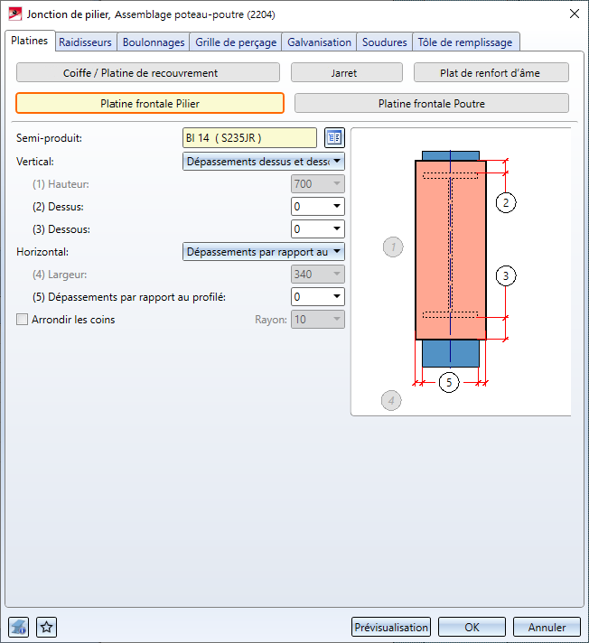This screenshot has width=589, height=643.
Task: Select the Platine frontale Pilier button
Action: [150, 103]
